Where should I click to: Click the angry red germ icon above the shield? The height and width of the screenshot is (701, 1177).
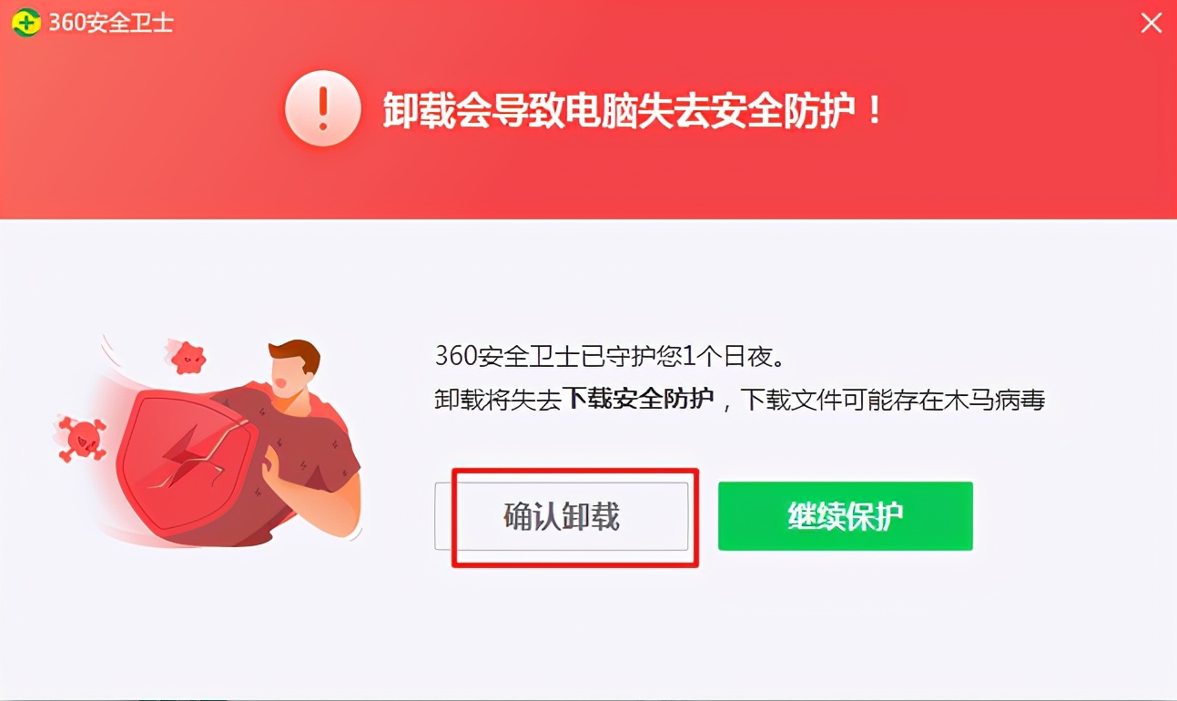click(x=188, y=357)
